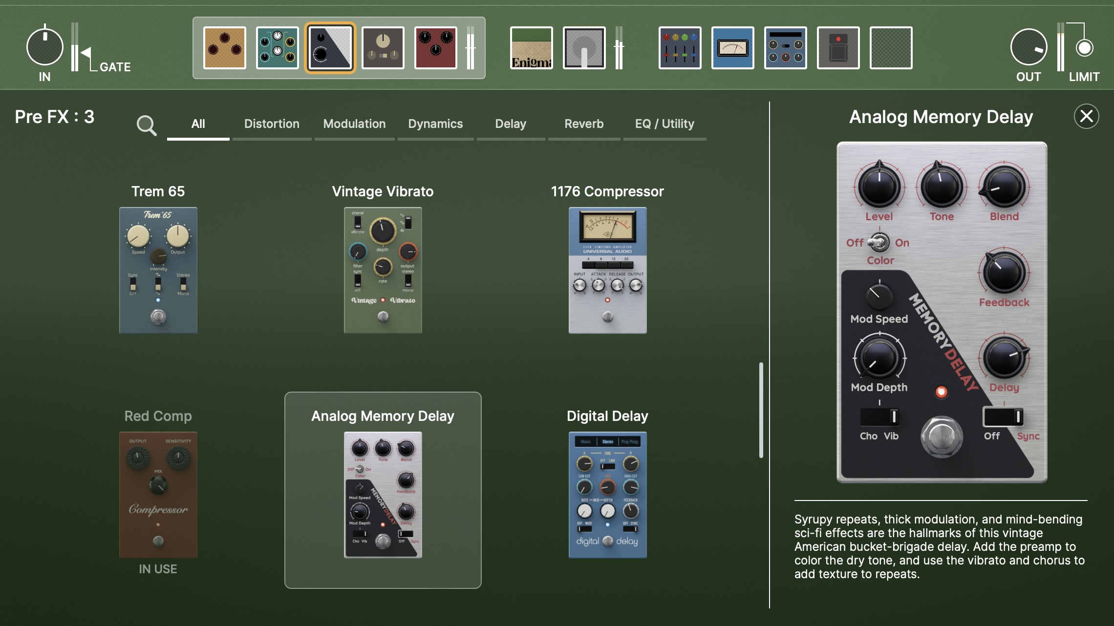Select the Digital Delay pedal

coord(607,495)
